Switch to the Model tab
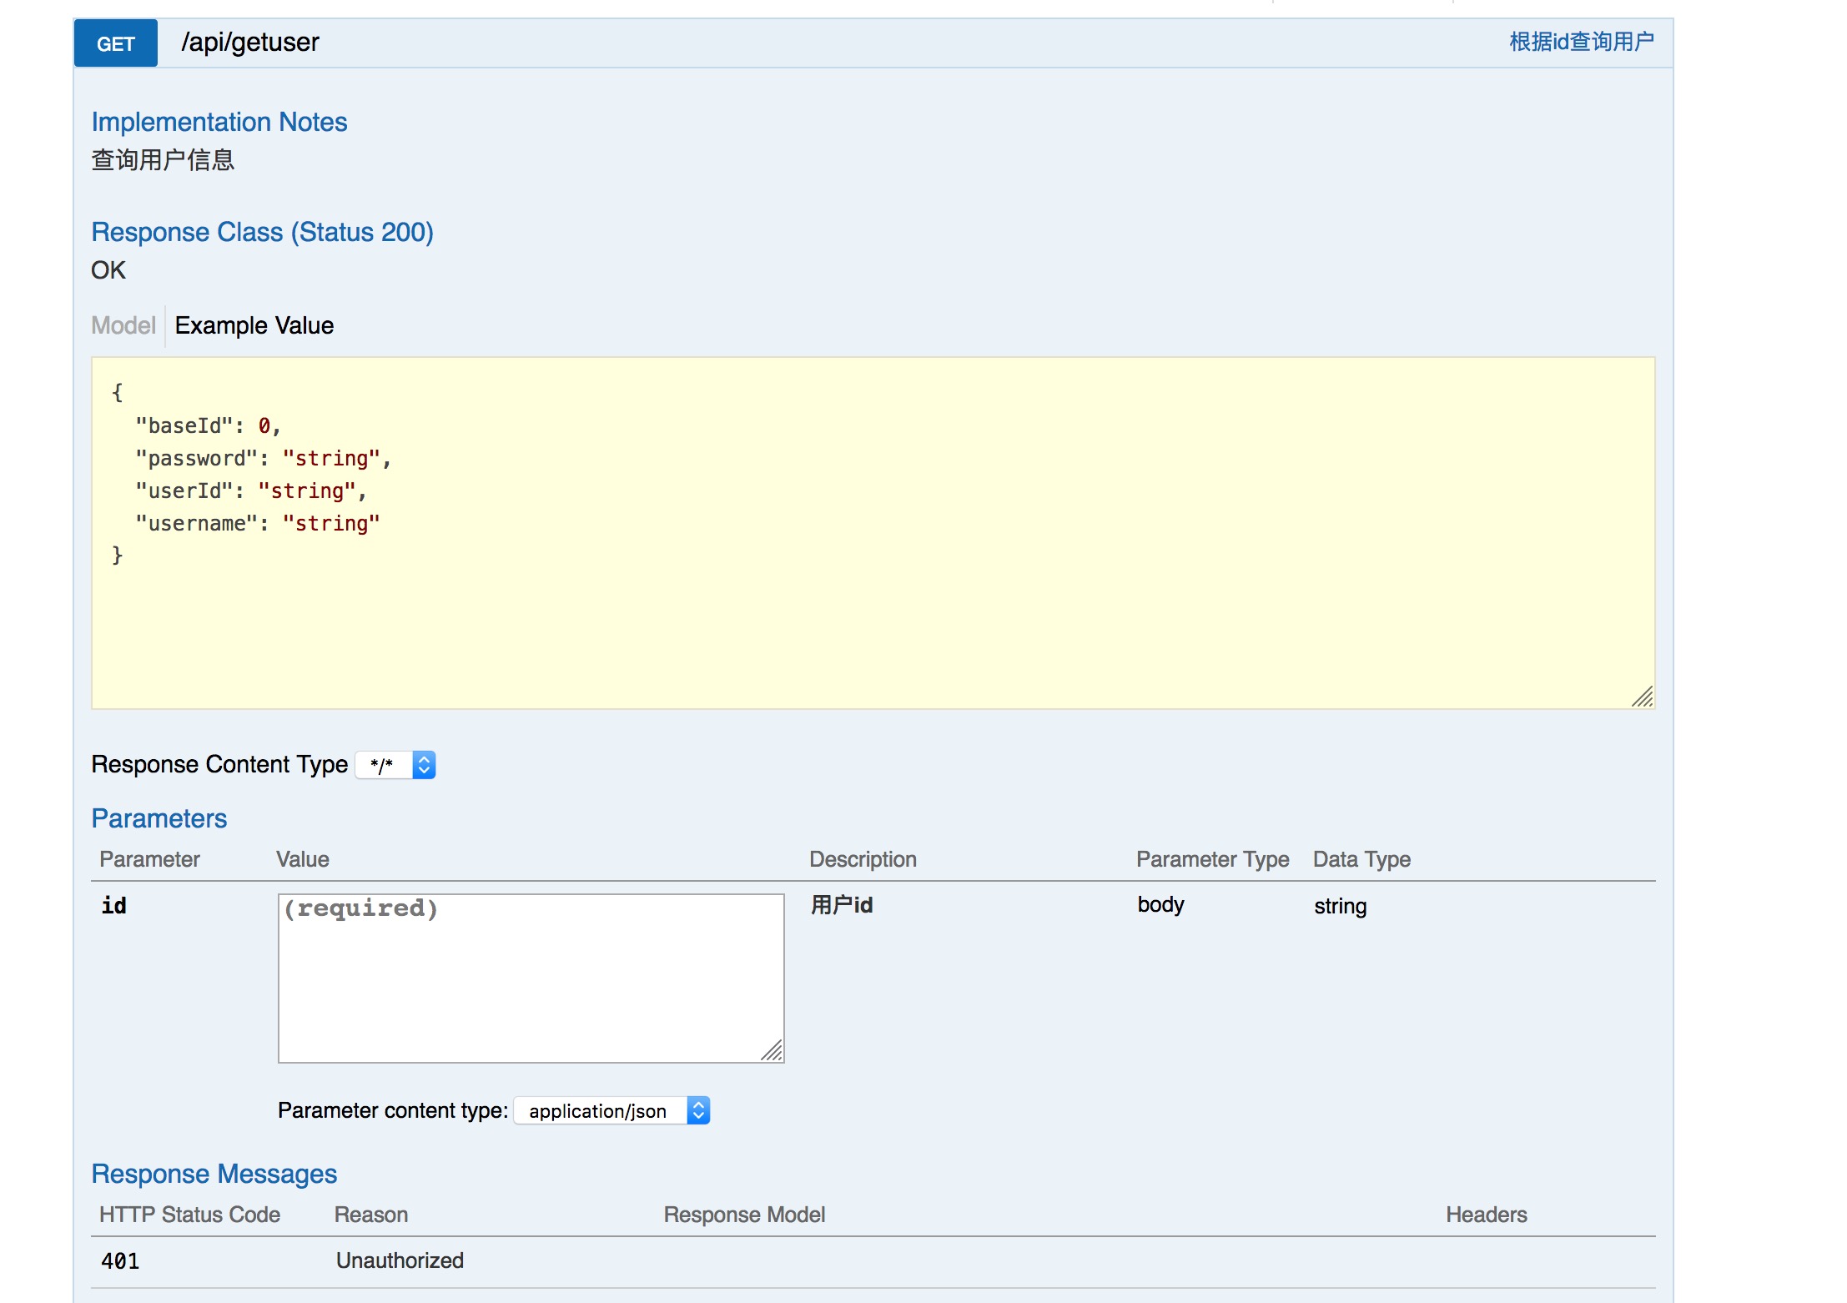The image size is (1847, 1303). (x=123, y=325)
